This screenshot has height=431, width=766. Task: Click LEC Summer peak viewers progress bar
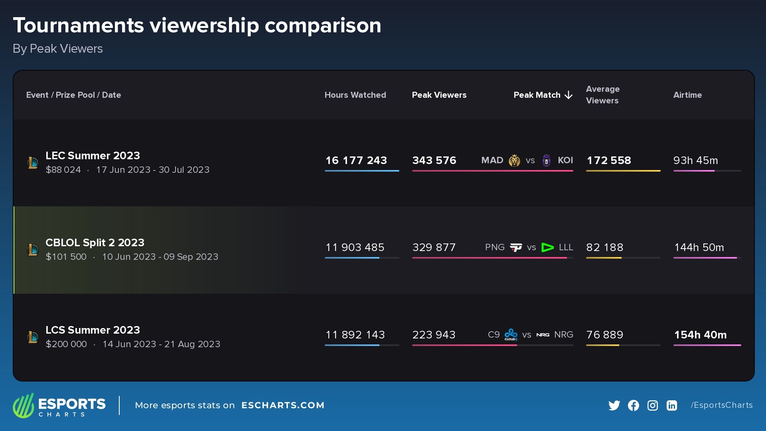click(492, 171)
